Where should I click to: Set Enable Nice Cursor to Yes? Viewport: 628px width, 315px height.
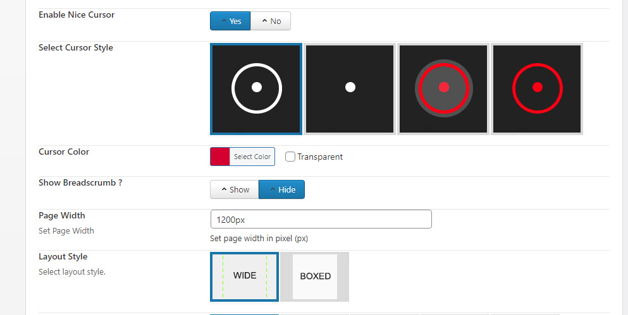pyautogui.click(x=230, y=21)
